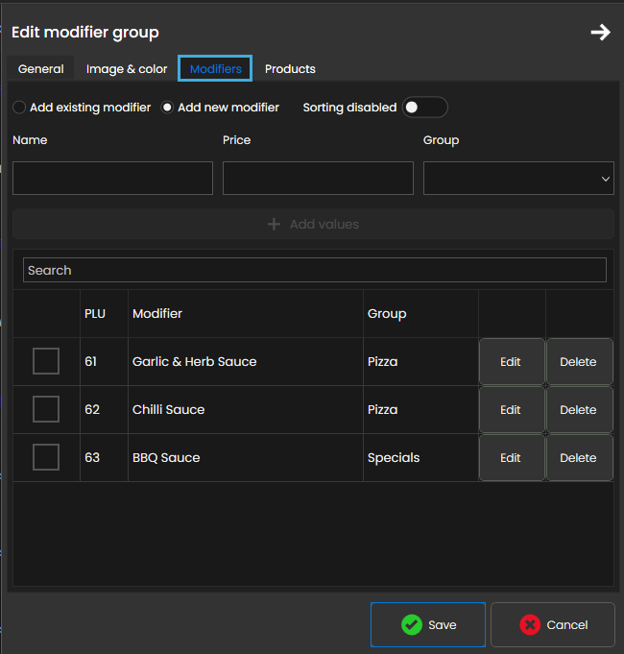The height and width of the screenshot is (654, 624).
Task: Click the Name input field
Action: point(112,179)
